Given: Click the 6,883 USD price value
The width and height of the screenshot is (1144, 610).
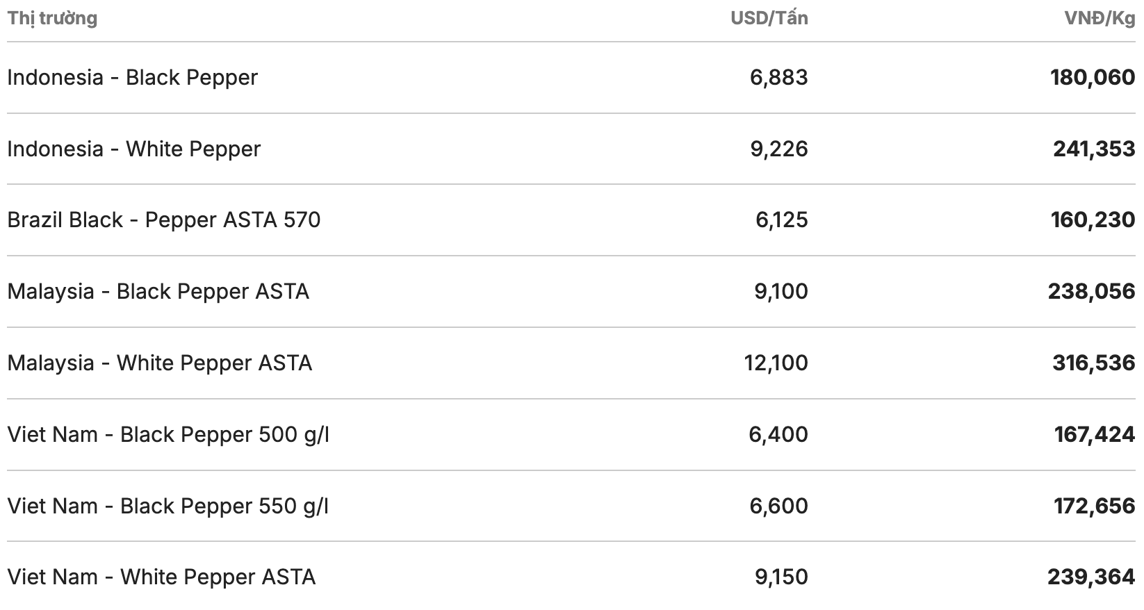Looking at the screenshot, I should [x=778, y=77].
